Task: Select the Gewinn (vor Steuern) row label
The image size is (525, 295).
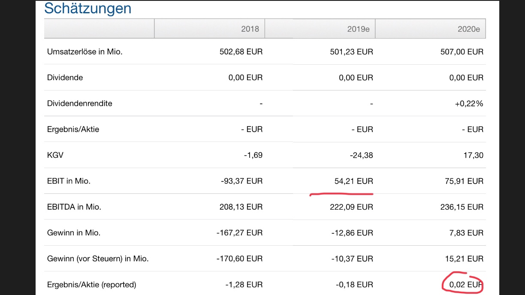Action: [x=98, y=259]
